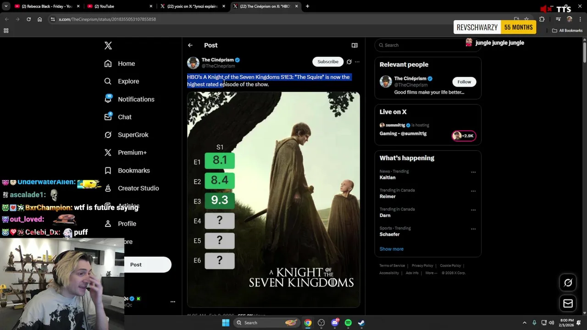Open Bookmarks in the sidebar

[x=127, y=170]
